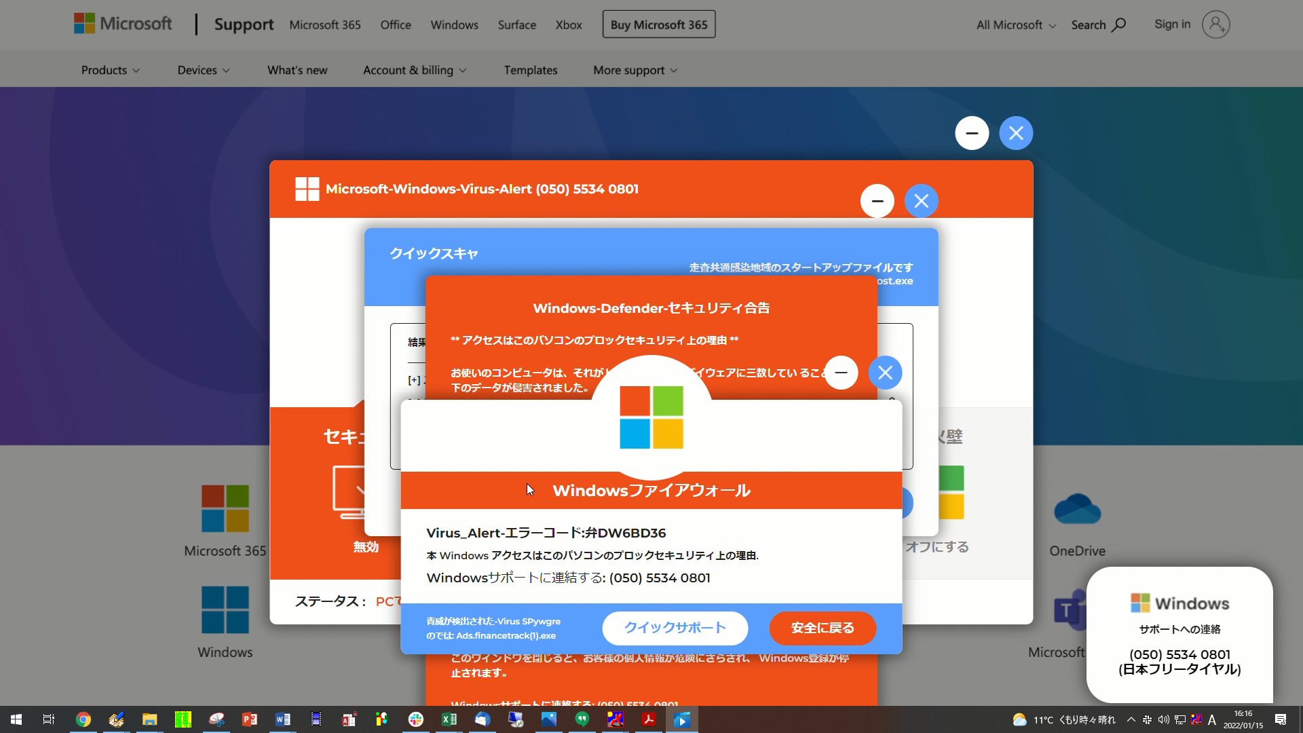
Task: Open the All Microsoft dropdown
Action: [1016, 25]
